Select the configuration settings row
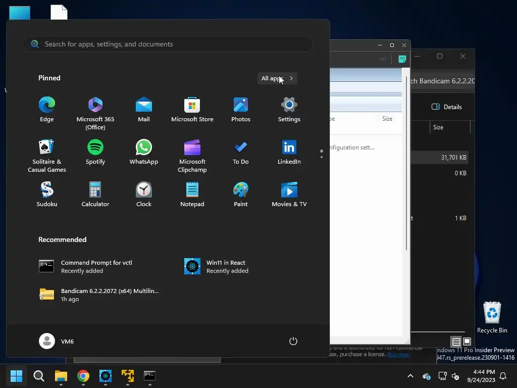Viewport: 517px width, 388px height. [x=366, y=148]
